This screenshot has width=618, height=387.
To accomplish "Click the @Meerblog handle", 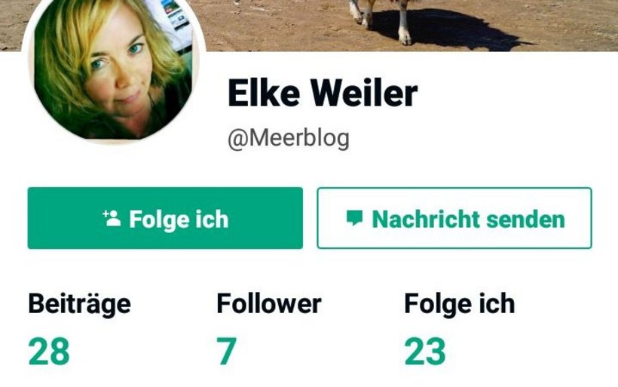I will pos(289,139).
